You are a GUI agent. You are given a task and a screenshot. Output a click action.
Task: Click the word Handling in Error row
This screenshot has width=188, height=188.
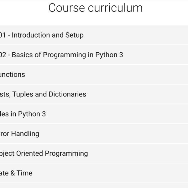point(25,134)
